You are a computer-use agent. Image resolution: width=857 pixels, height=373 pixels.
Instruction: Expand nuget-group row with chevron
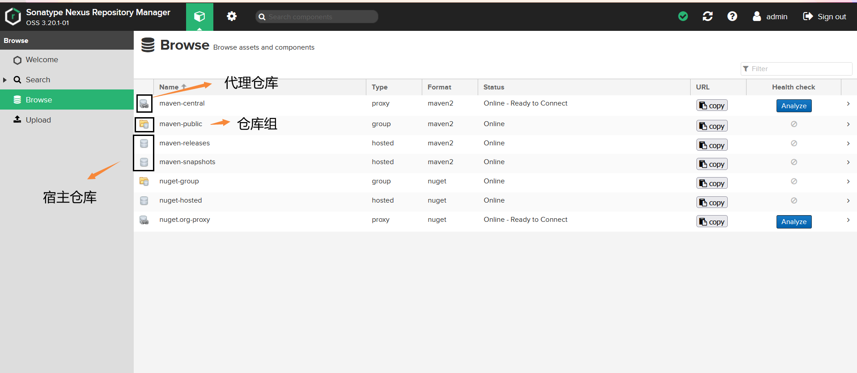click(848, 181)
